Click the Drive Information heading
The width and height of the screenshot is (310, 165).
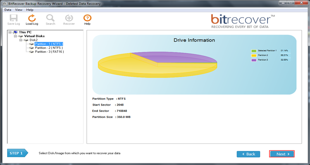tap(194, 40)
